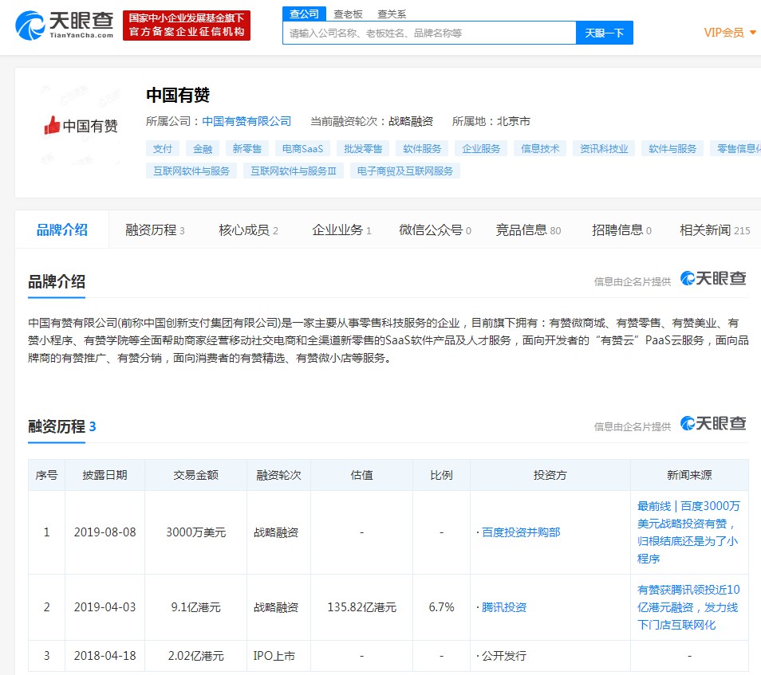Click the 估值 column header
The image size is (761, 675).
coord(361,475)
